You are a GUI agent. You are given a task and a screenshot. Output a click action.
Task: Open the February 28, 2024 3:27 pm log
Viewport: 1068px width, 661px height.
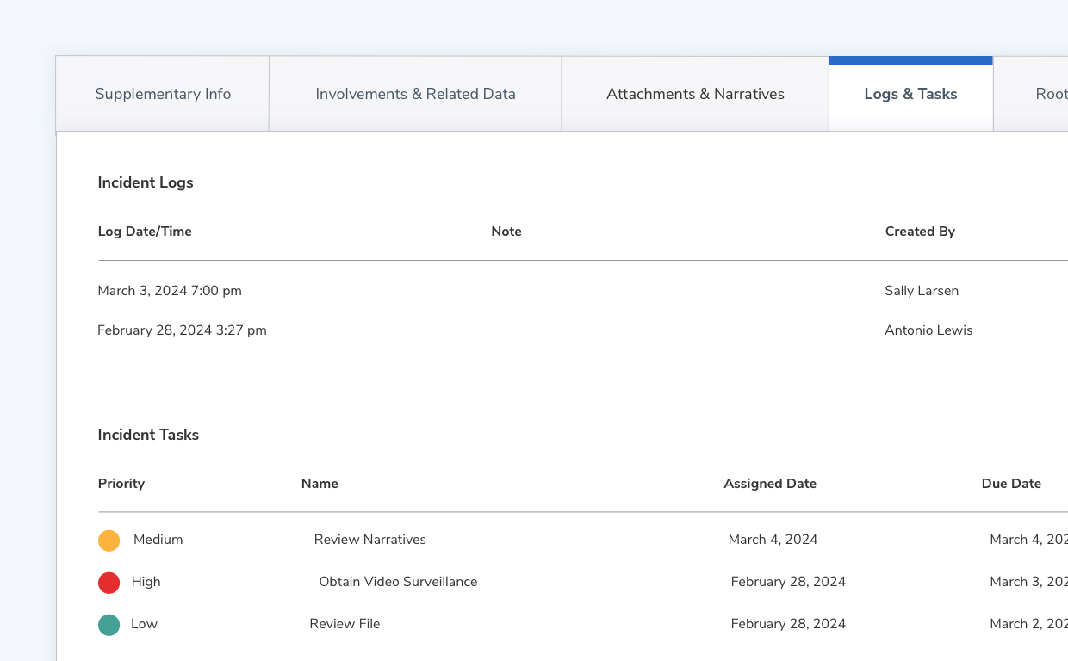[182, 330]
